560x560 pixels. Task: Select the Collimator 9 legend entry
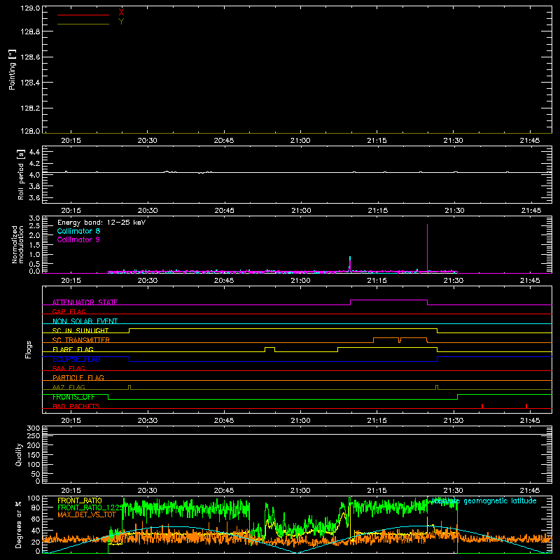click(78, 239)
